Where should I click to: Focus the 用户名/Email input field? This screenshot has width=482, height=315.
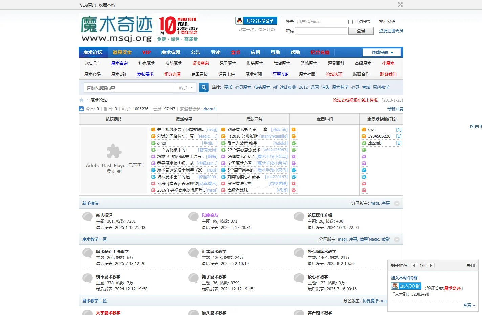point(321,22)
